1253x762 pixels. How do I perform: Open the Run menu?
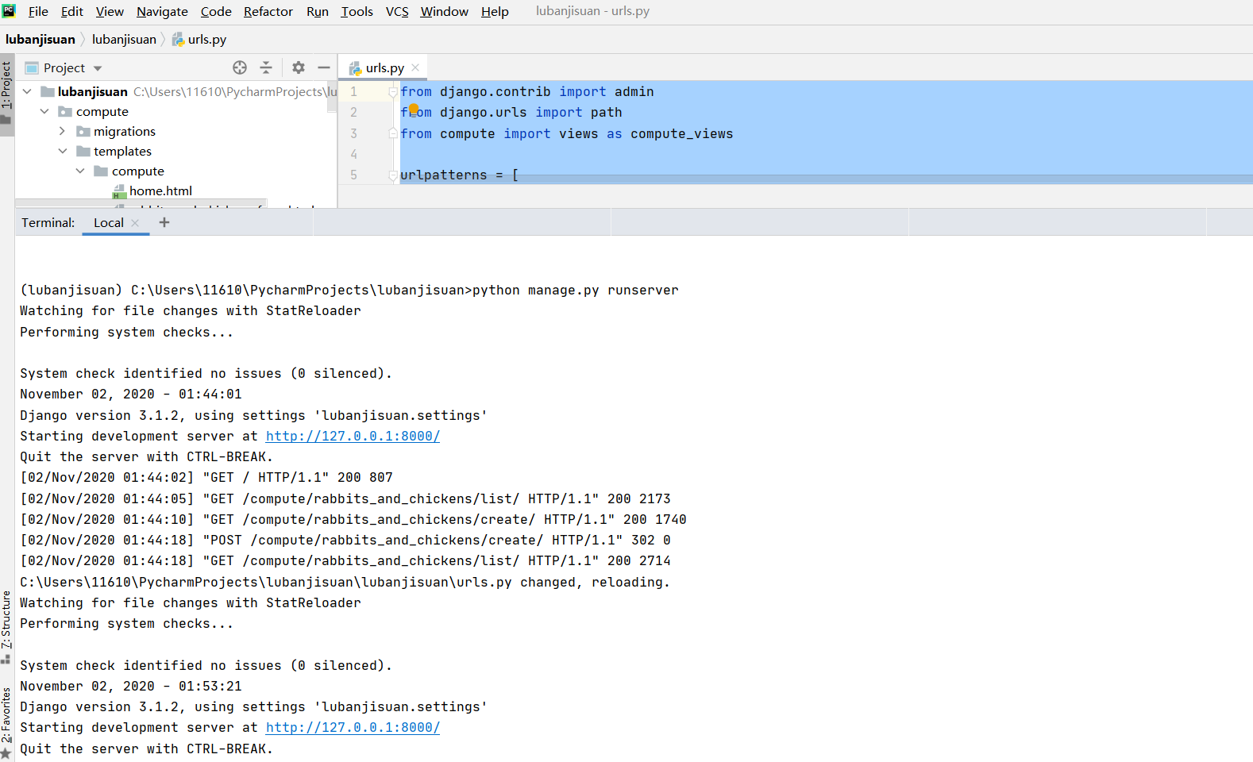pos(318,11)
